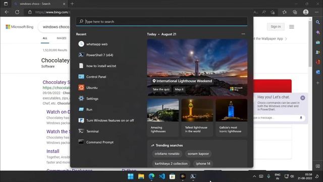The width and height of the screenshot is (323, 182).
Task: Open Edge favorites star icon
Action: point(285,12)
